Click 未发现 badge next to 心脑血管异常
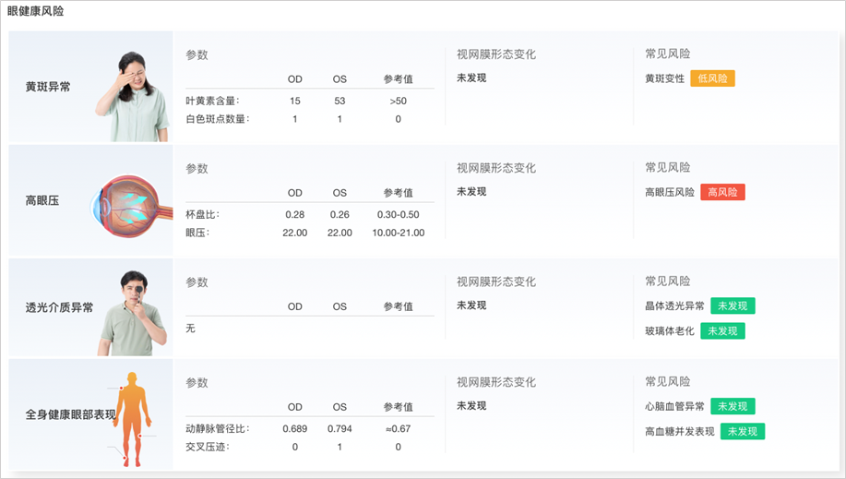Viewport: 846px width, 479px height. point(733,406)
